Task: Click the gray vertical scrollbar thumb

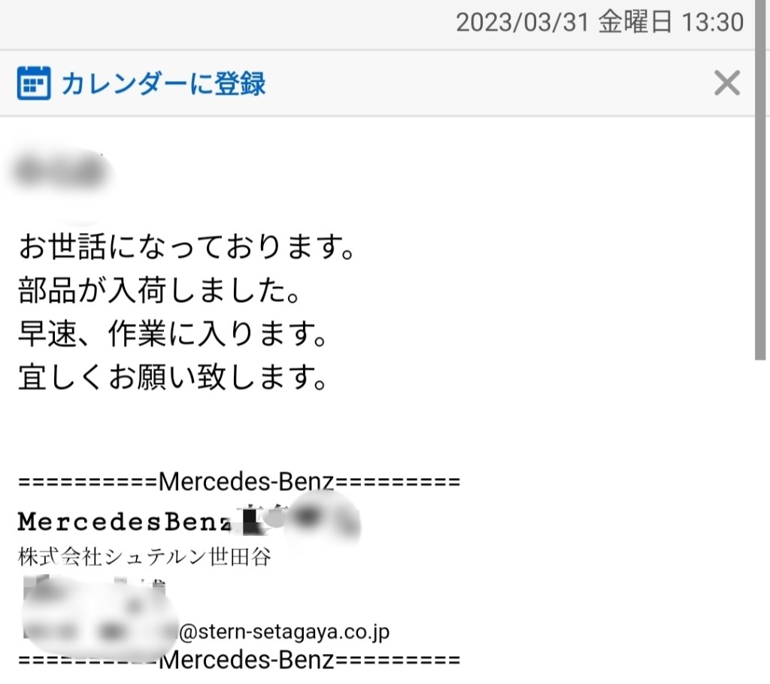Action: [x=759, y=180]
